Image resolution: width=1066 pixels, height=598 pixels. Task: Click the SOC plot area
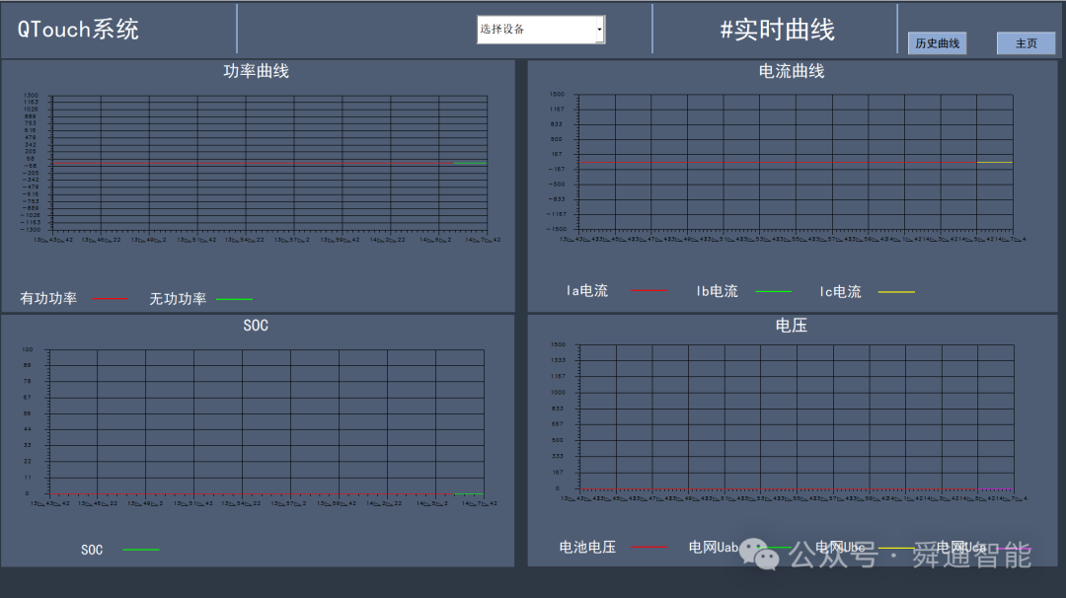[266, 422]
